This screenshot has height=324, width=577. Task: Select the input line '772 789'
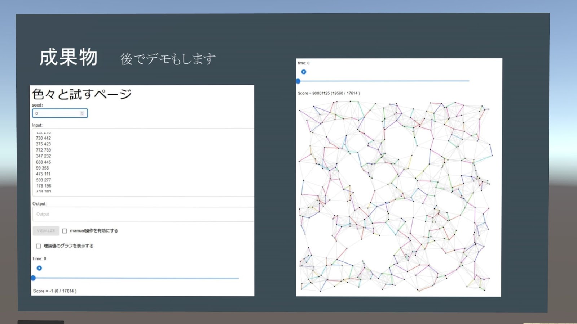[43, 150]
